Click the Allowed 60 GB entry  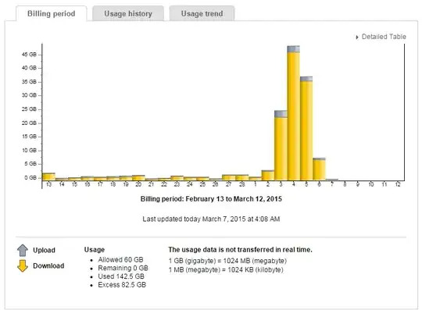[x=120, y=260]
